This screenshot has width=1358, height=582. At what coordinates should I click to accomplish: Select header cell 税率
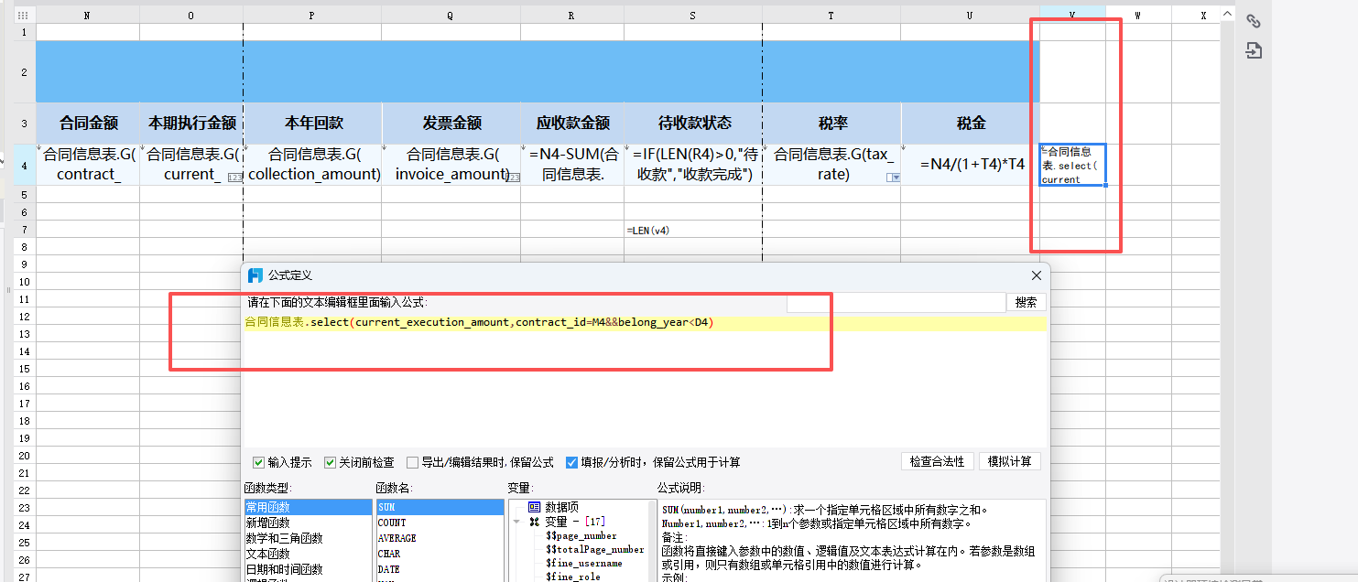[831, 124]
